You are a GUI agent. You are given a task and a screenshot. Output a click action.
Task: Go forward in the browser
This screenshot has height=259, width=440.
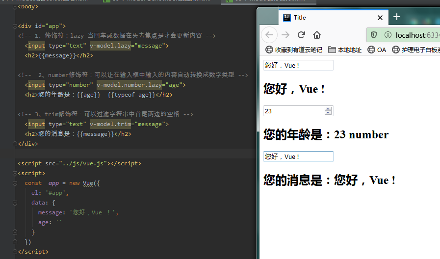[285, 35]
